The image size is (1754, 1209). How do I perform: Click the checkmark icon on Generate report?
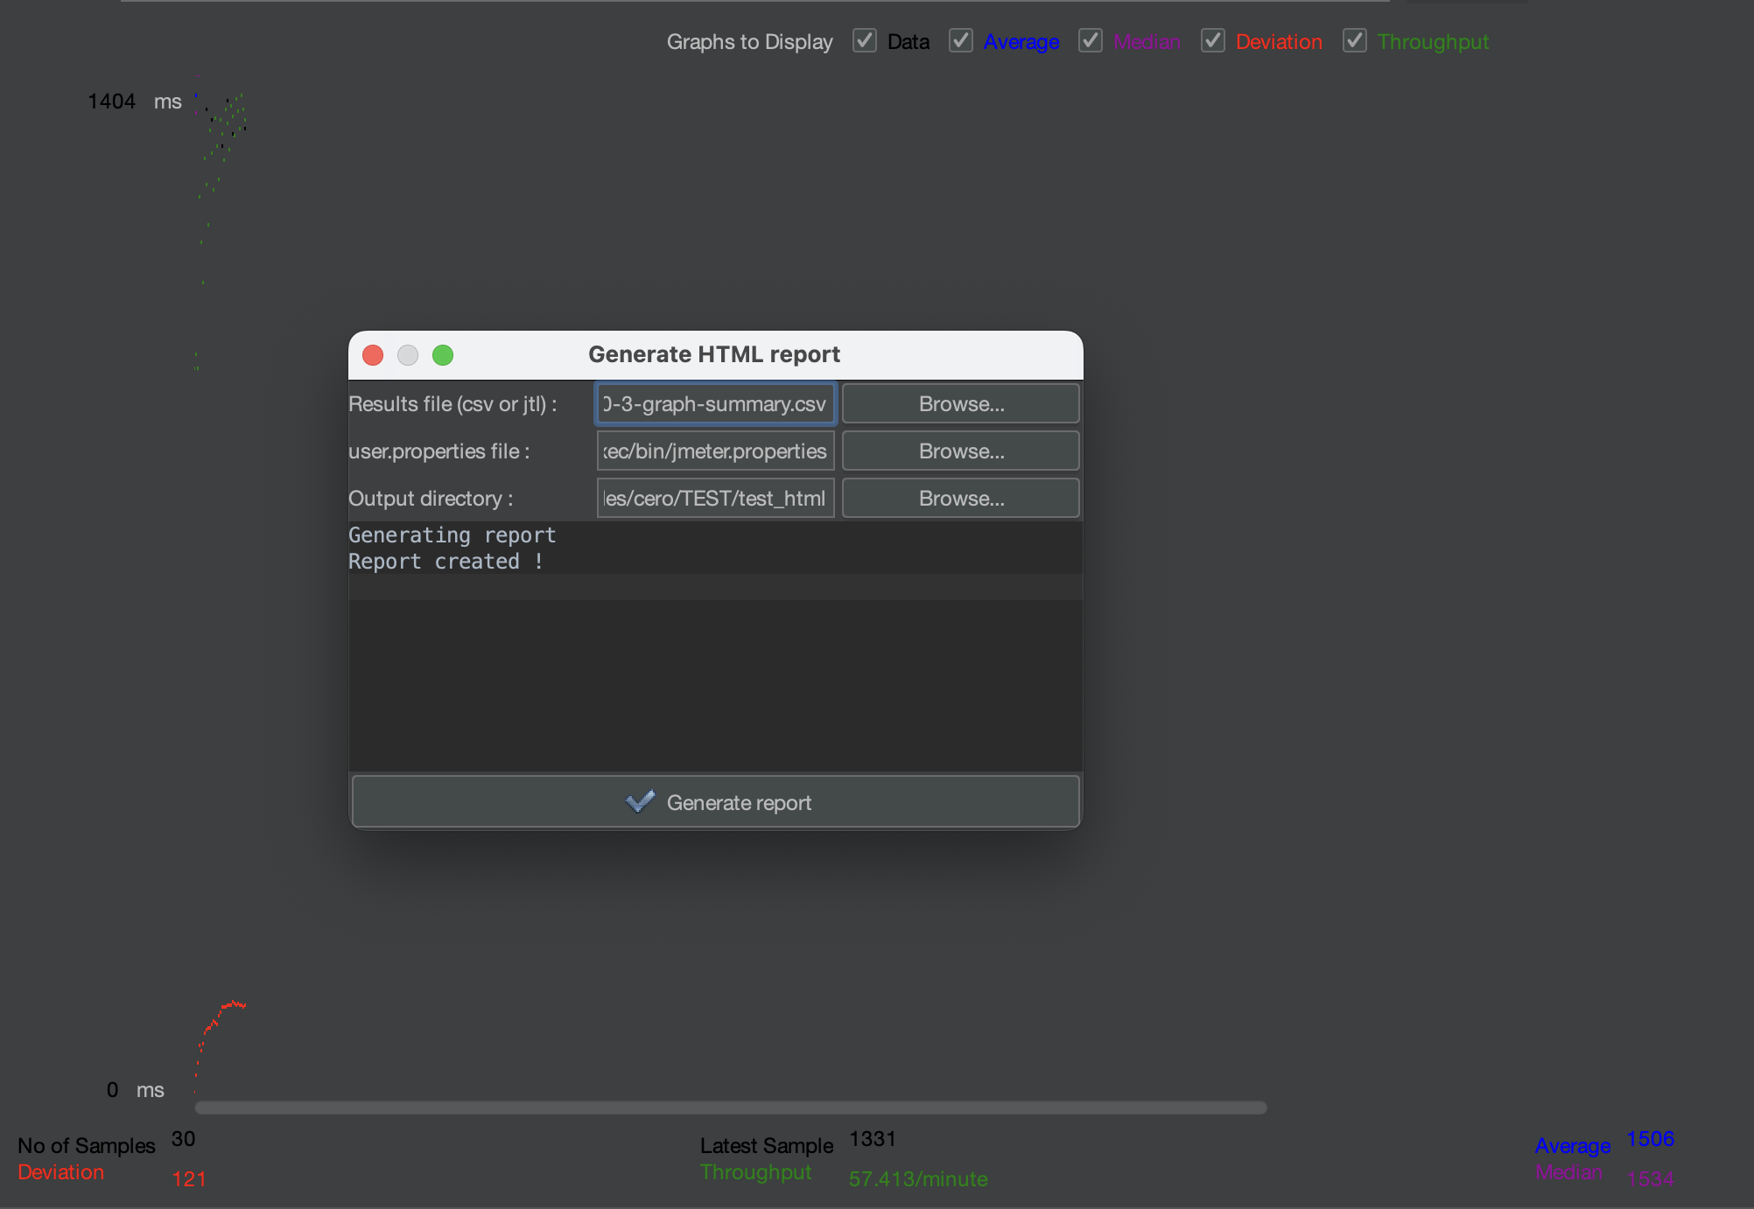[640, 802]
